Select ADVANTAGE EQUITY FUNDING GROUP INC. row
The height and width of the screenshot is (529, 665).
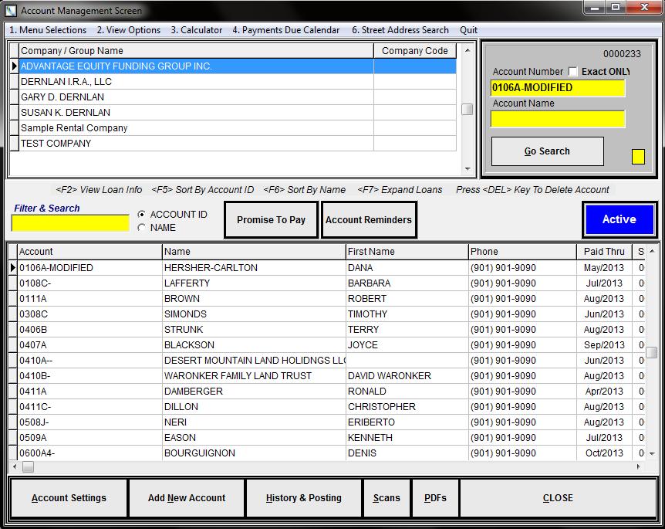(238, 66)
